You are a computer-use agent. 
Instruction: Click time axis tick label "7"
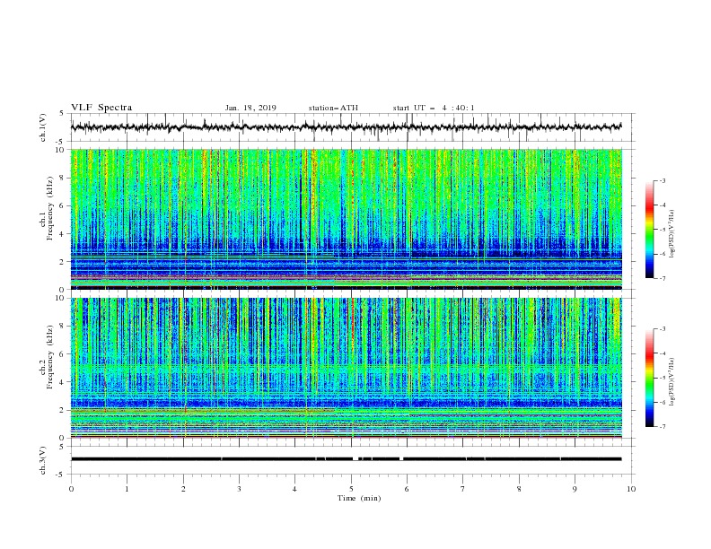click(463, 489)
